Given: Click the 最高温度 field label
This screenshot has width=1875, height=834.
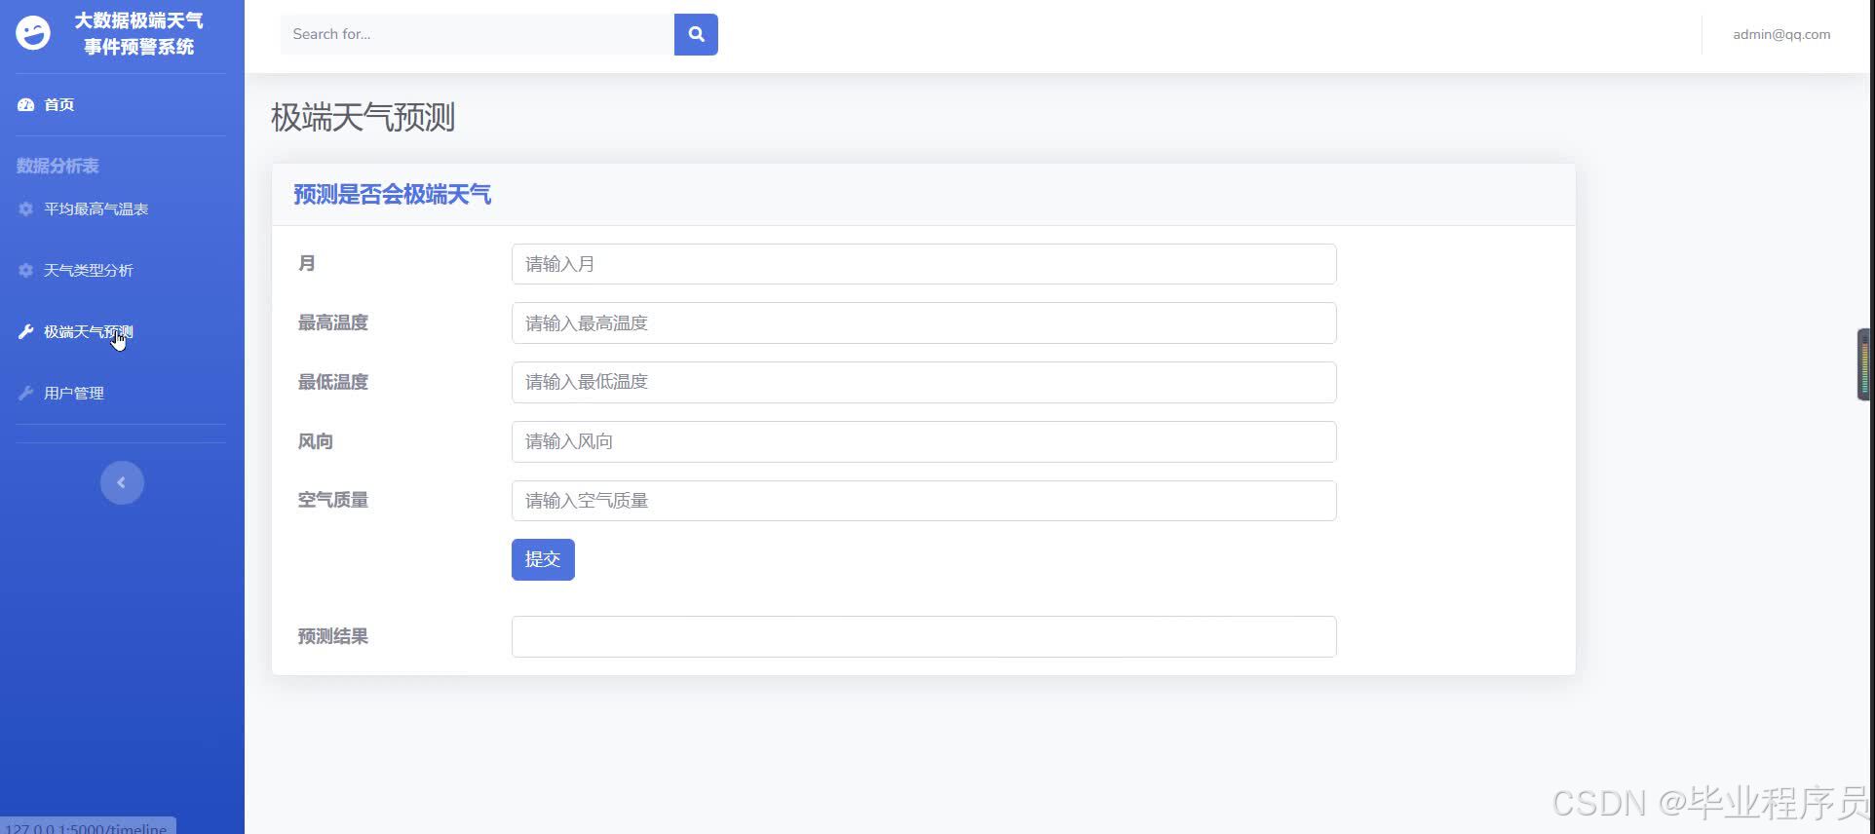Looking at the screenshot, I should [333, 322].
